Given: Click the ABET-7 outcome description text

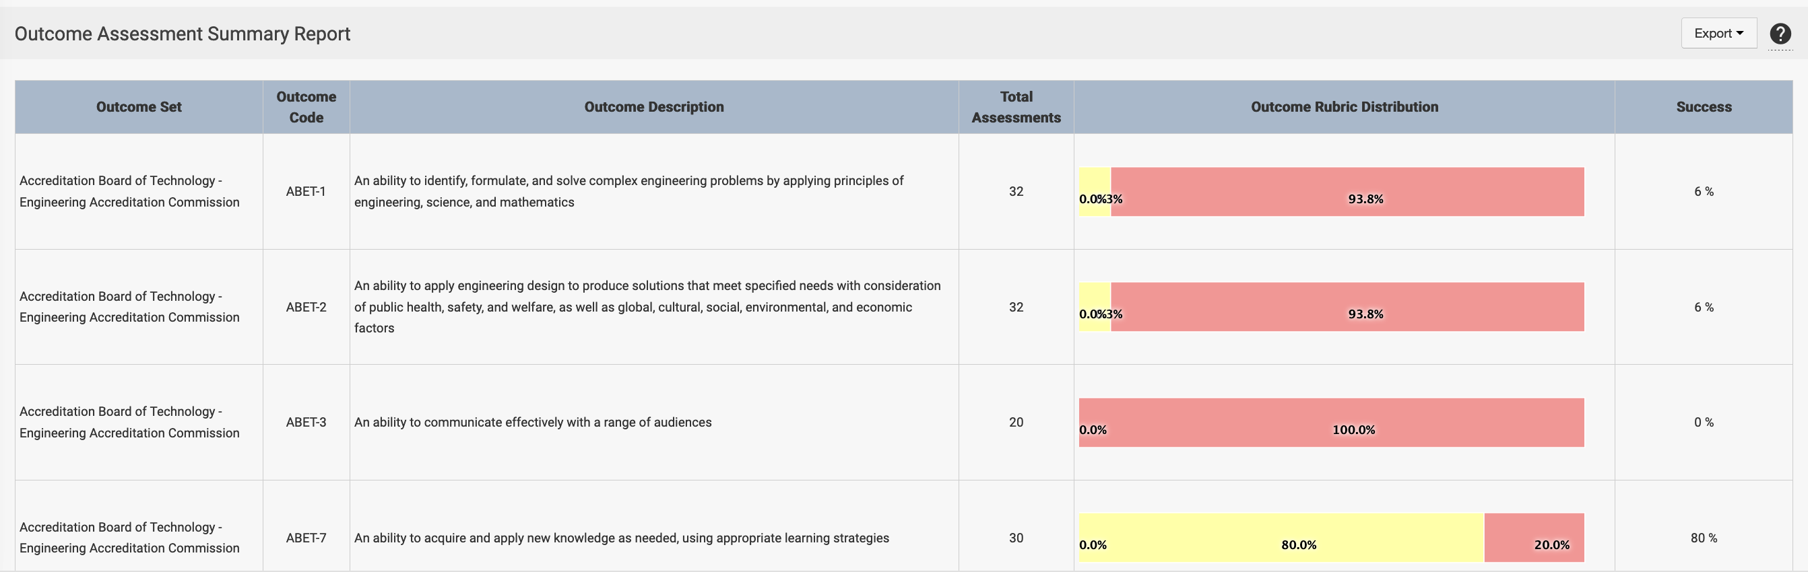Looking at the screenshot, I should [x=621, y=538].
